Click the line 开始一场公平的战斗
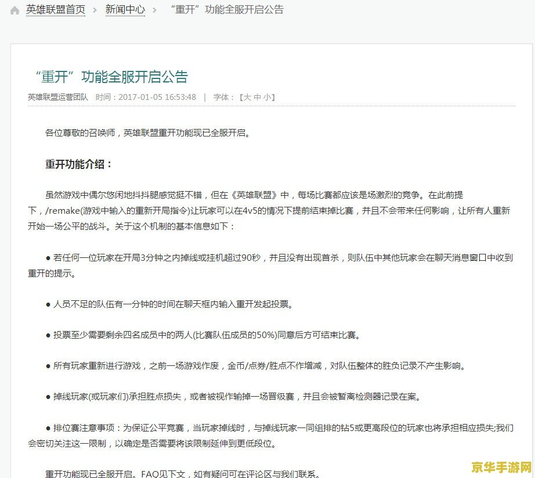The height and width of the screenshot is (478, 535). click(131, 227)
